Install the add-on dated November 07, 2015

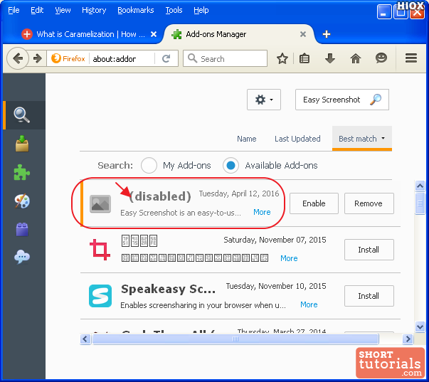tap(369, 250)
